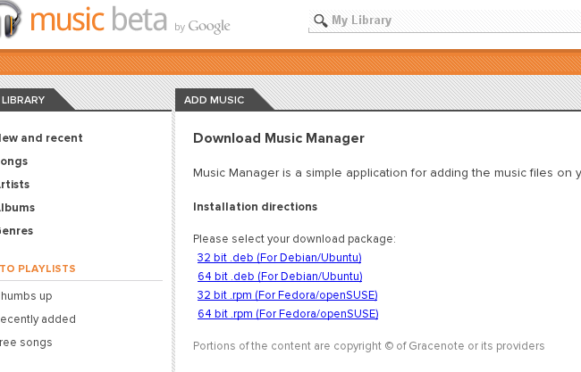This screenshot has width=581, height=372.
Task: Open the Thumbs up auto playlist
Action: [26, 296]
